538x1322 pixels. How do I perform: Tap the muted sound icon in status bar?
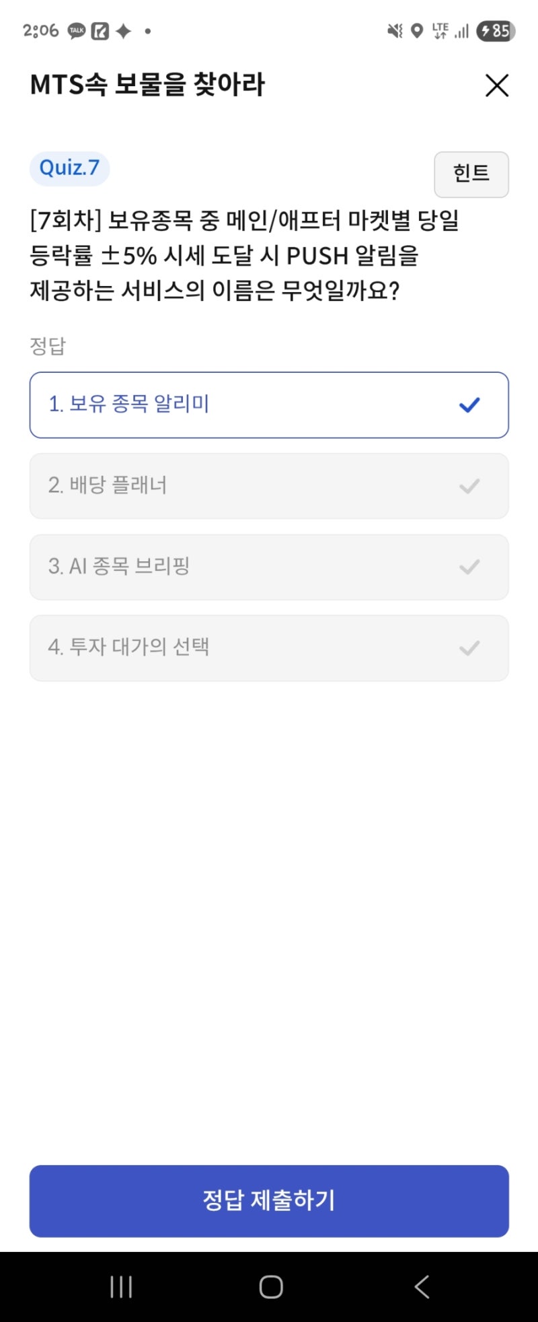click(395, 31)
